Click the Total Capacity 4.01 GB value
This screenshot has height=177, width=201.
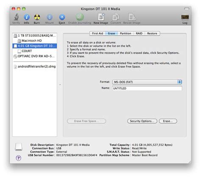pyautogui.click(x=152, y=145)
